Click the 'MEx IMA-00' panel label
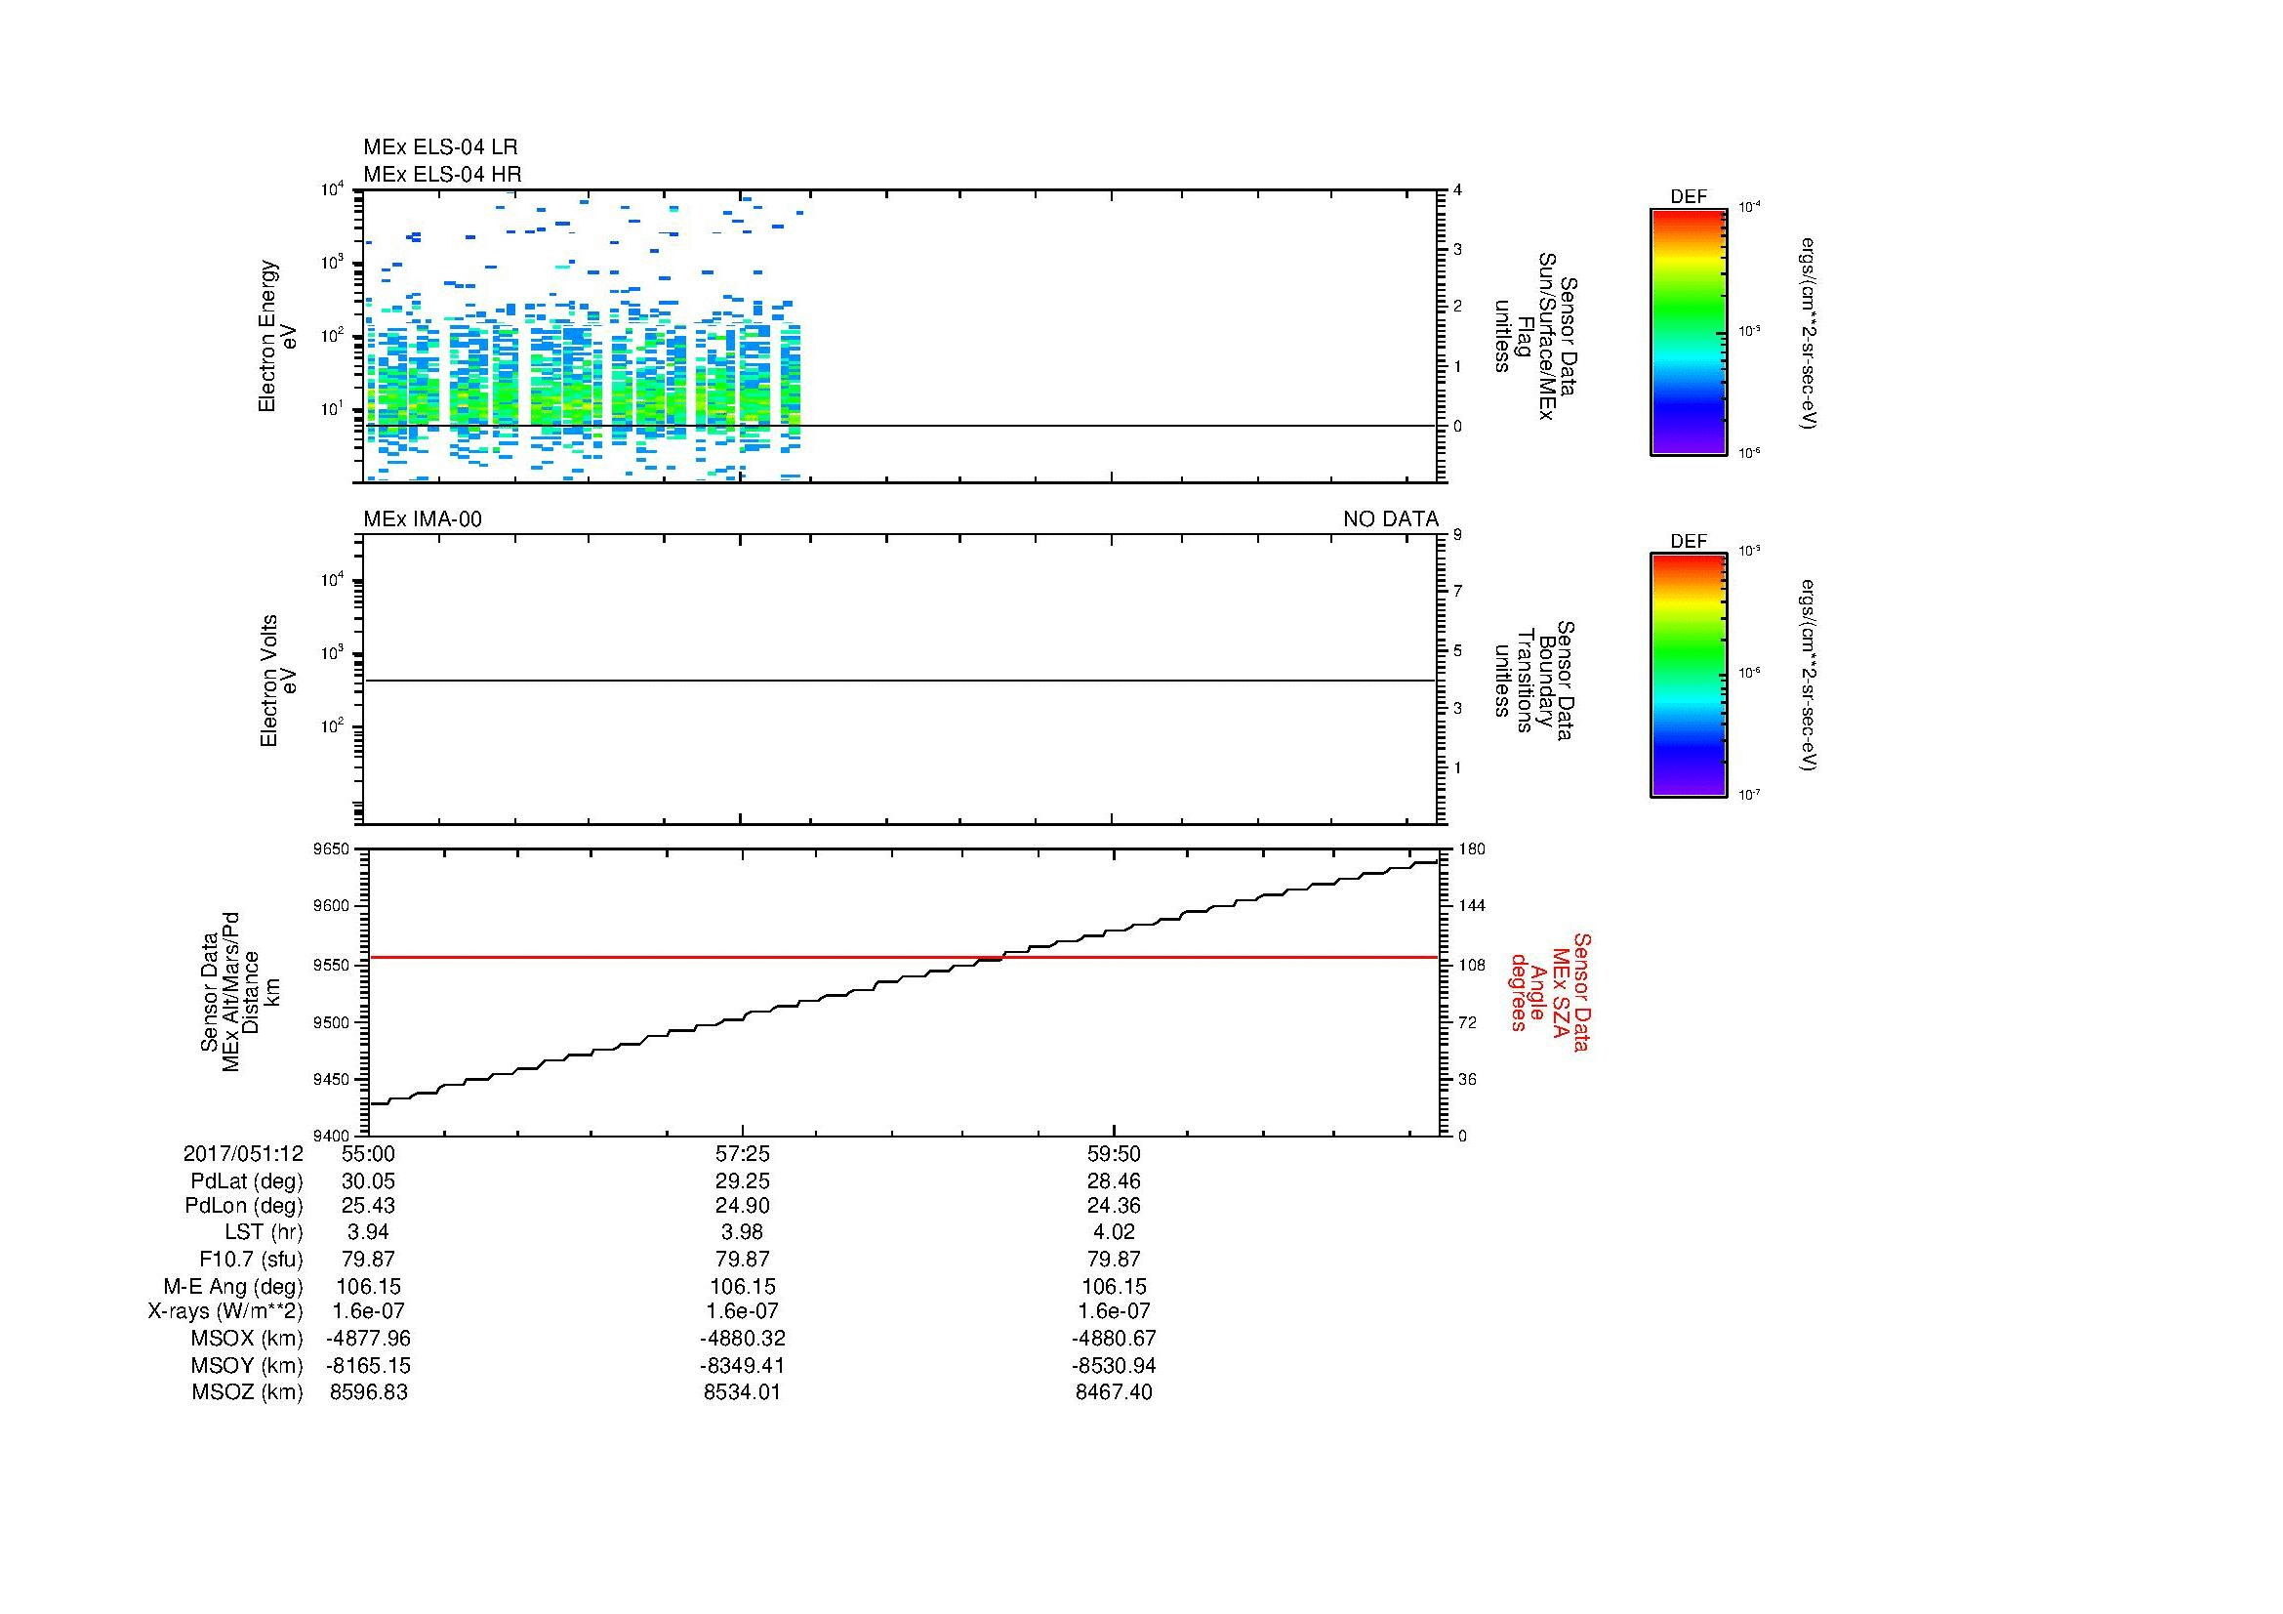Image resolution: width=2283 pixels, height=1614 pixels. (423, 519)
